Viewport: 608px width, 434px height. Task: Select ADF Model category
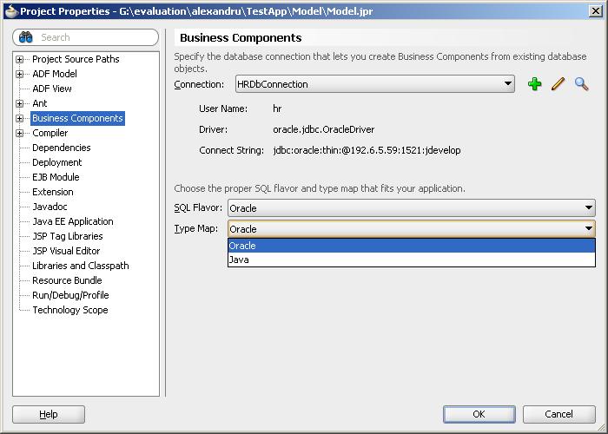(55, 74)
